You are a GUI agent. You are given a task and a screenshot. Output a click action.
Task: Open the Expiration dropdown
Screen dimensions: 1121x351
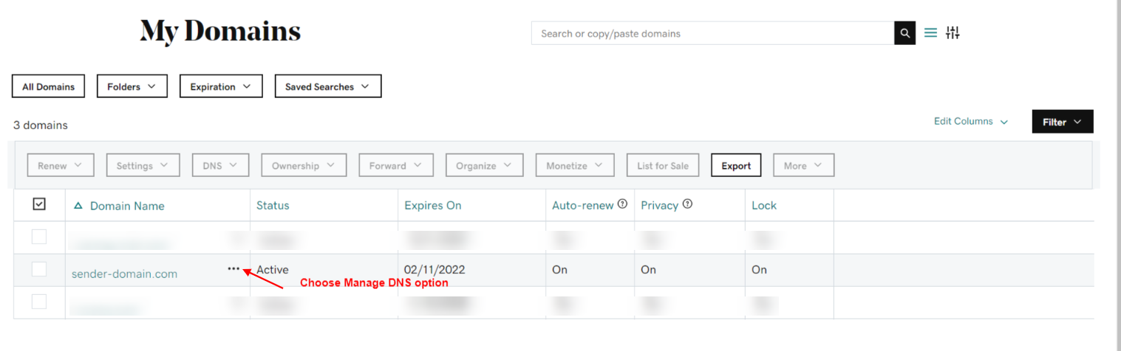(x=220, y=86)
